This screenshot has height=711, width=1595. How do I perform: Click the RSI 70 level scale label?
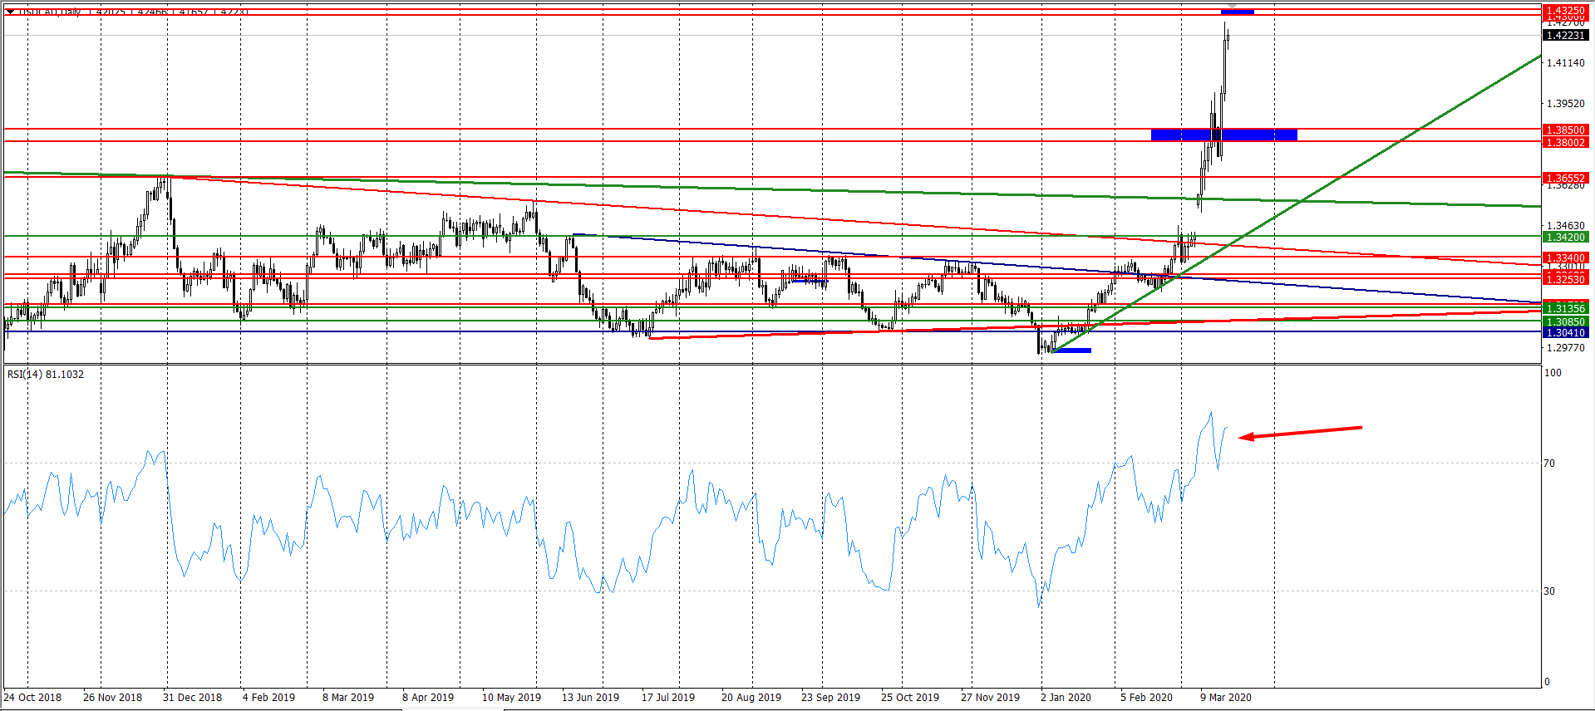[1549, 463]
